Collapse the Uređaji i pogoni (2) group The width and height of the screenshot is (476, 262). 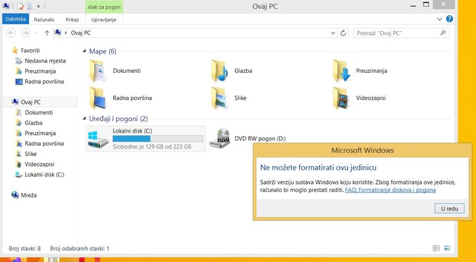(84, 118)
